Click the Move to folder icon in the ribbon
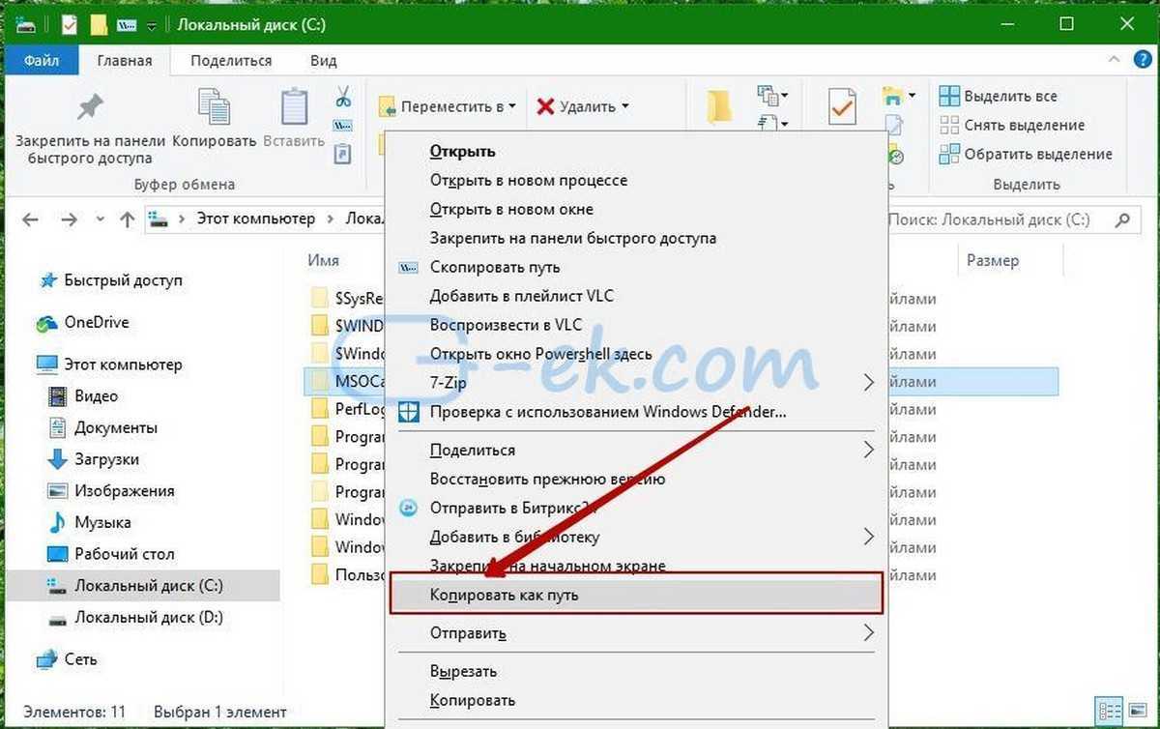The height and width of the screenshot is (729, 1160). [387, 106]
